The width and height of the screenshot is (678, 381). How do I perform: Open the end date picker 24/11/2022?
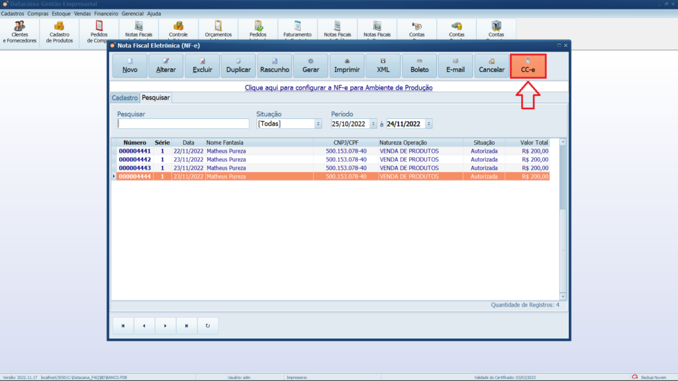(429, 124)
